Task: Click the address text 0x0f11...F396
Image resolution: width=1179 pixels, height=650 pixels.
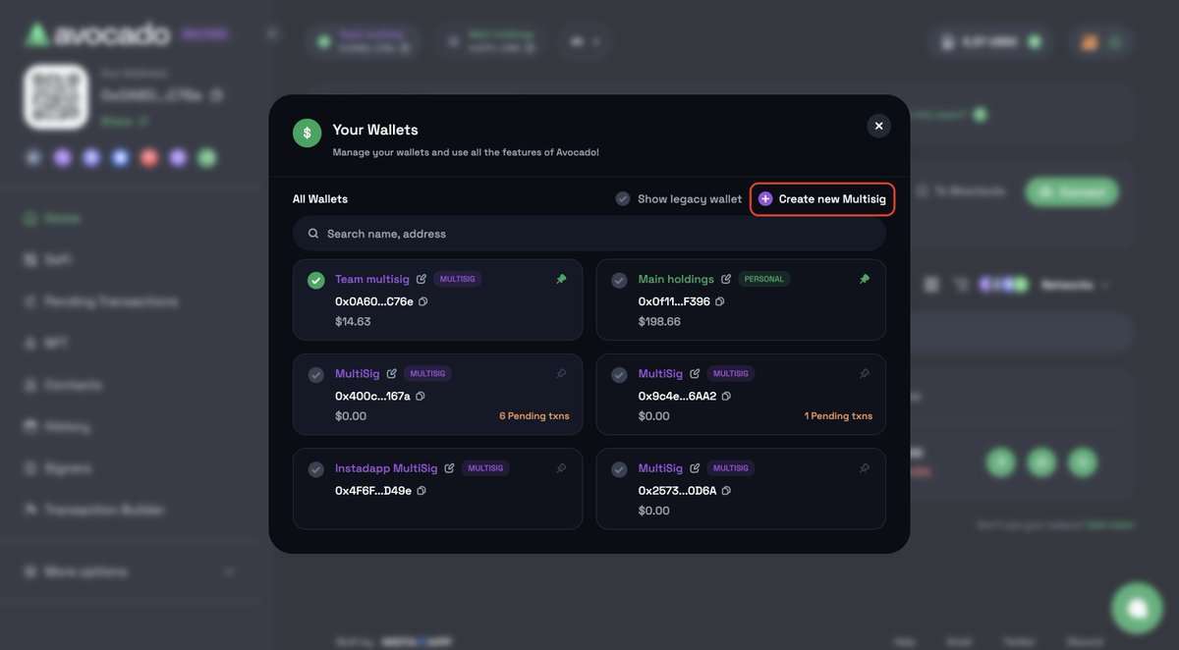Action: point(674,301)
